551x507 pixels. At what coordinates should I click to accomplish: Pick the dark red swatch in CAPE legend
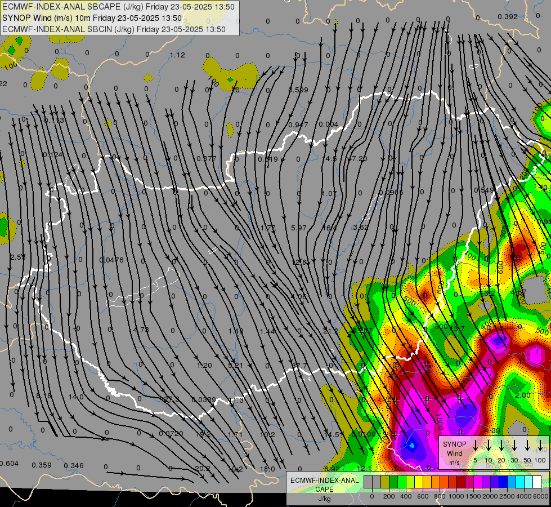click(x=461, y=482)
